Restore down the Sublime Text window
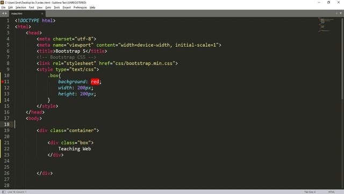The image size is (344, 194). click(x=328, y=2)
